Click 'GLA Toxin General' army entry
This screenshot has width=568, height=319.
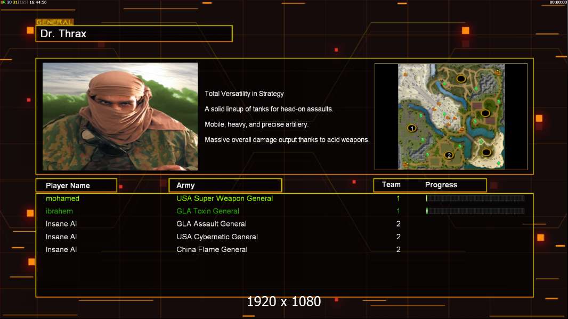[208, 211]
